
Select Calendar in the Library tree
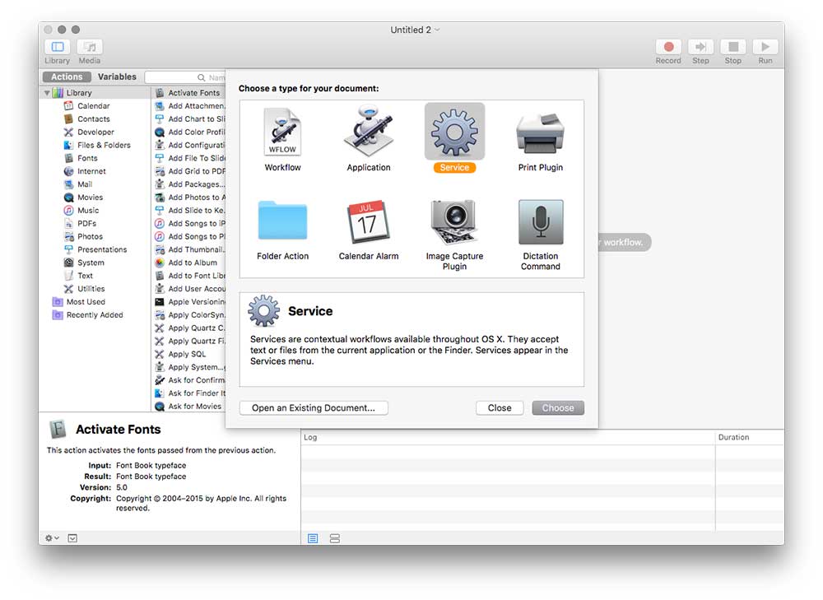point(94,106)
